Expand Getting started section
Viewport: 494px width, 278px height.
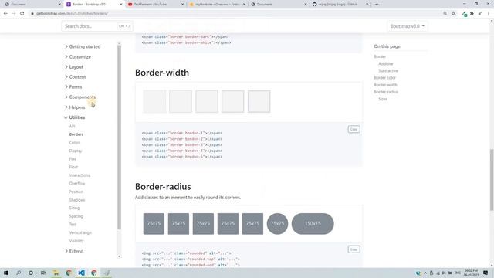[83, 46]
